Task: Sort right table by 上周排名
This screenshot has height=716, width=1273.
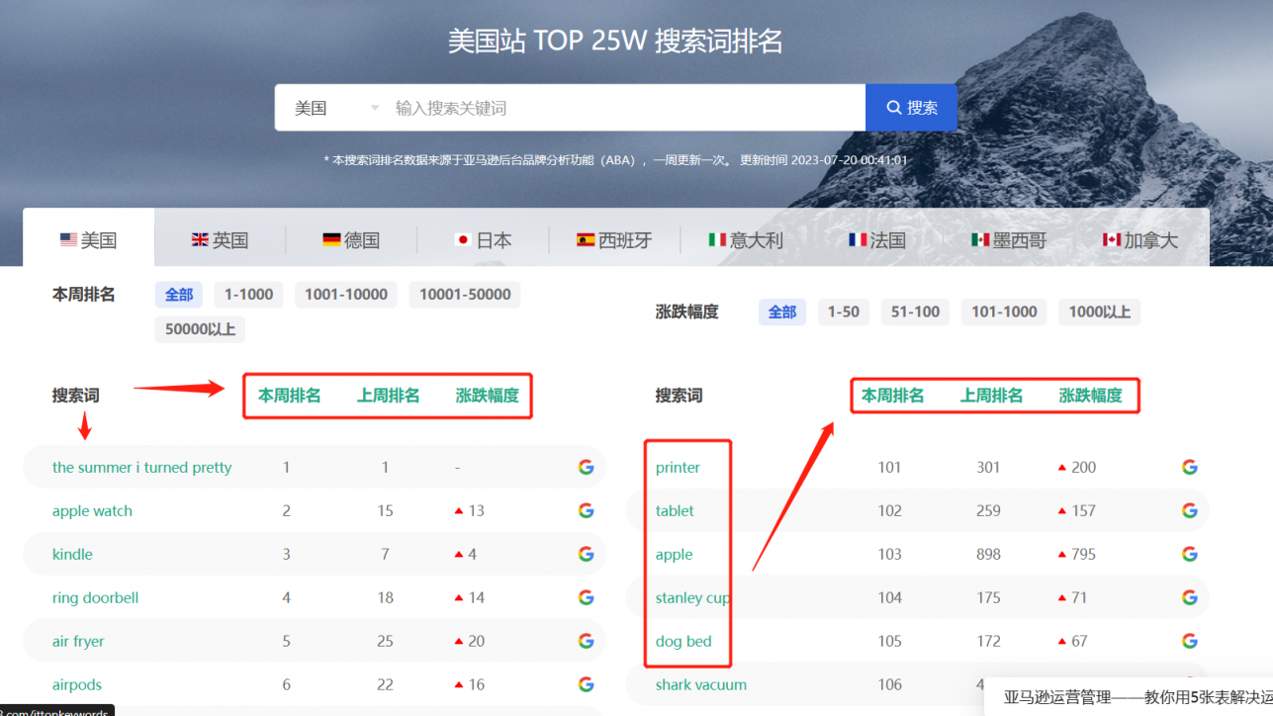Action: [x=992, y=396]
